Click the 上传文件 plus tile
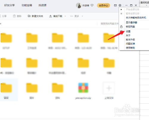Image resolution: width=149 pixels, height=120 pixels. (109, 88)
